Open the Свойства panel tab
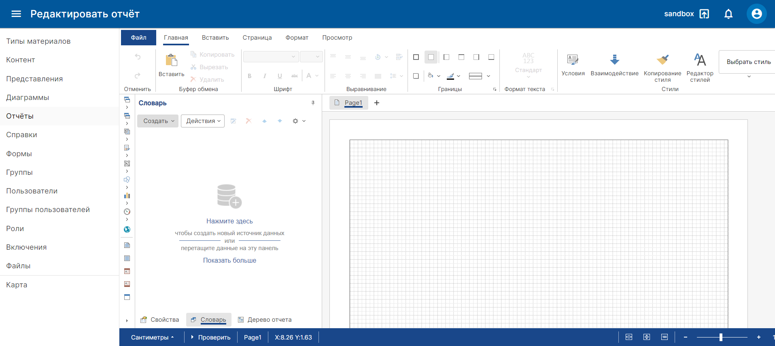Screen dimensions: 775x346 pyautogui.click(x=159, y=320)
